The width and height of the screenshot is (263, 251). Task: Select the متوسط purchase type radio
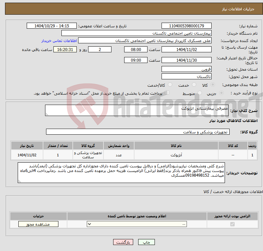coord(200,93)
